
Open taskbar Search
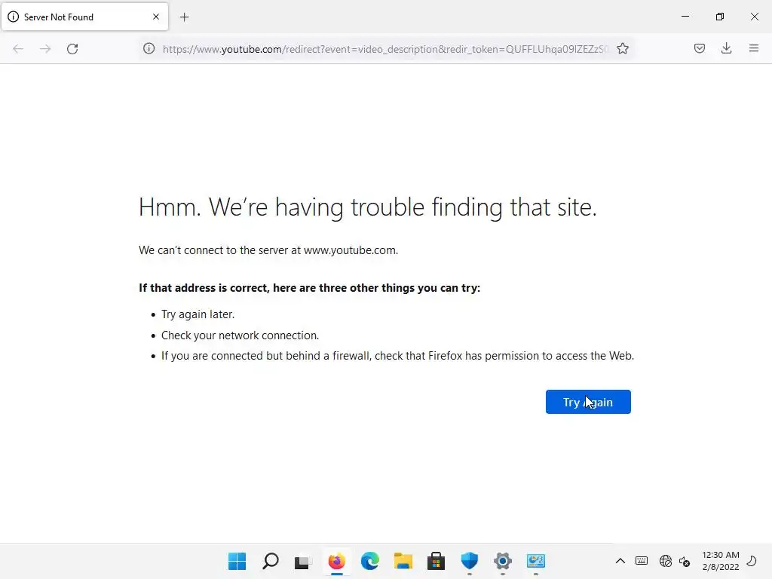(x=271, y=561)
